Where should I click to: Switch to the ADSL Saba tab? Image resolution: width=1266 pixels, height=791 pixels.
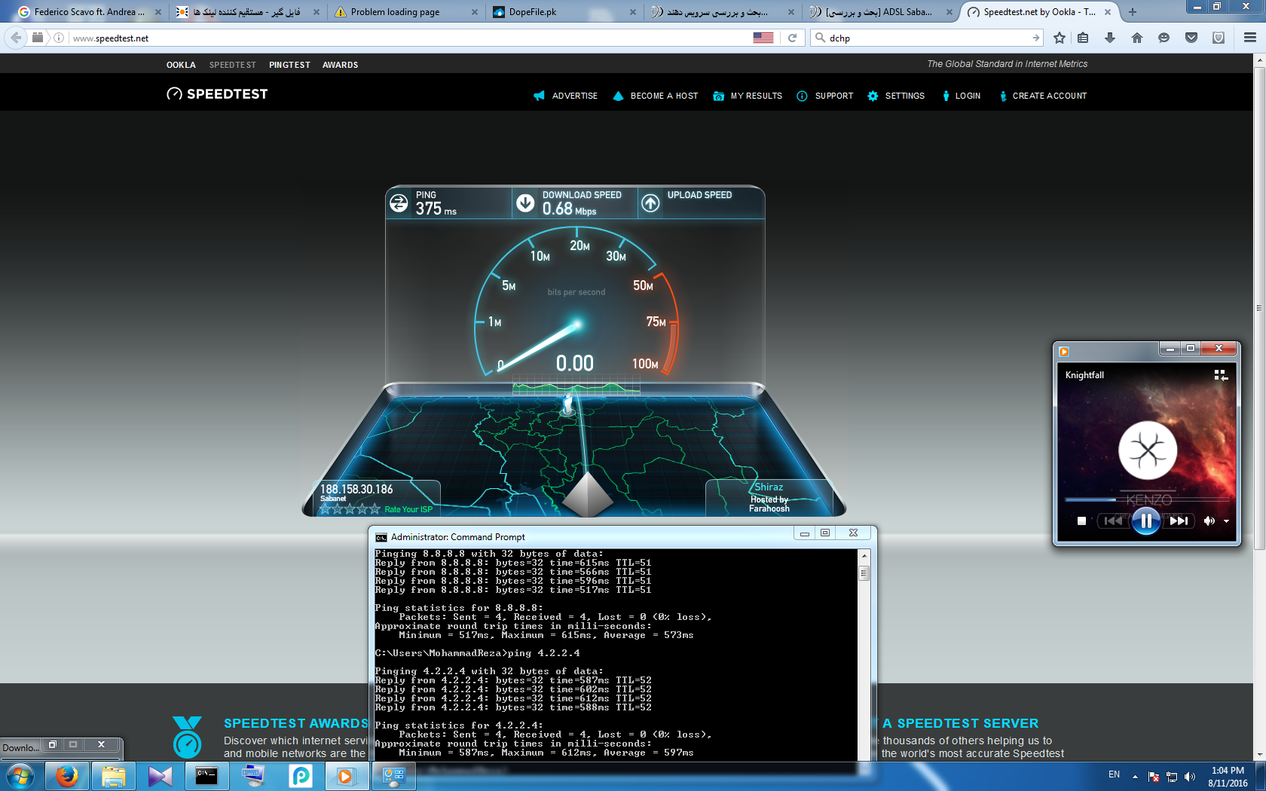pos(879,12)
